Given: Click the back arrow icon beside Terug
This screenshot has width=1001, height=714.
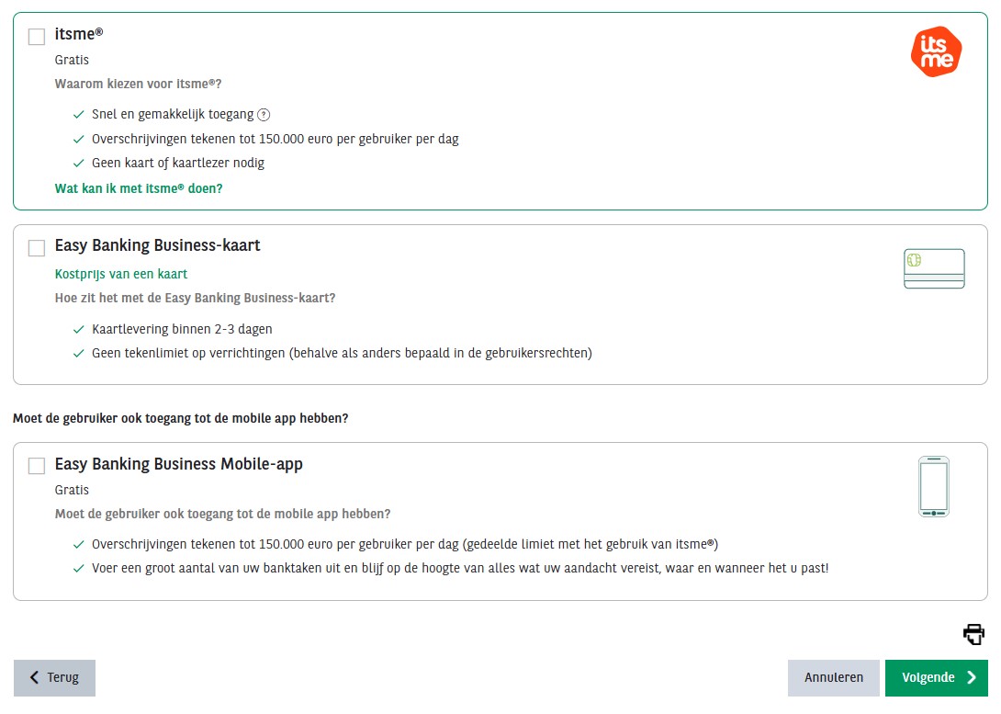Looking at the screenshot, I should click(x=35, y=677).
